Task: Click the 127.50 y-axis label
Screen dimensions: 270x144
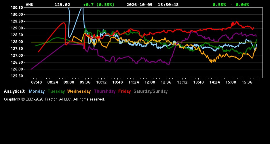Action: (x=17, y=49)
